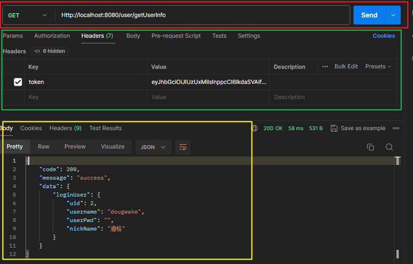Click the empty Key placeholder field
Viewport: 413px width, 264px height.
[x=86, y=97]
